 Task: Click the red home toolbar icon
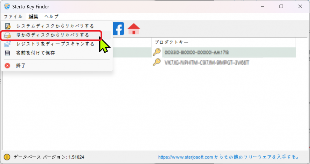134,29
